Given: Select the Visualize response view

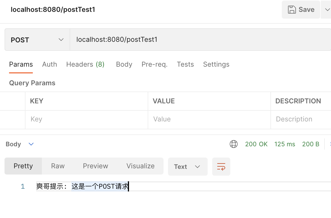Looking at the screenshot, I should coord(140,166).
